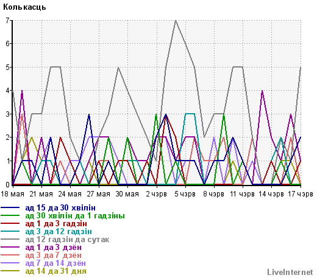Click x-axis date label "11 чэрв"
The height and width of the screenshot is (278, 317).
pos(242,194)
